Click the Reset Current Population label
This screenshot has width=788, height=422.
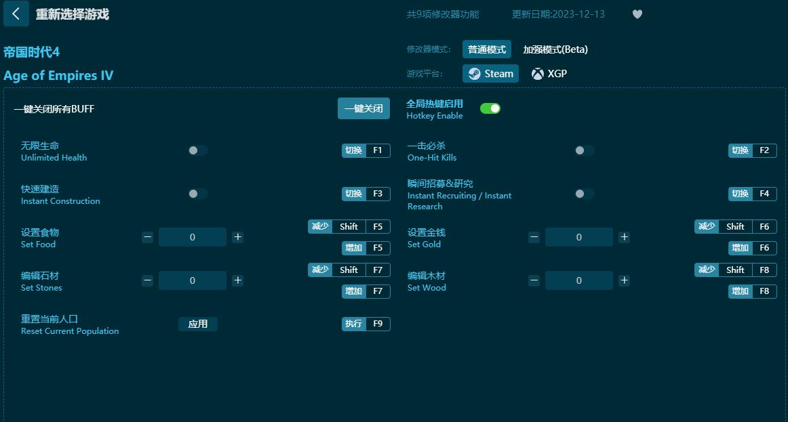point(70,331)
